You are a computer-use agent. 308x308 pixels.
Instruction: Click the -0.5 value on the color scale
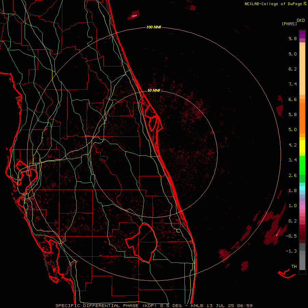(x=291, y=236)
